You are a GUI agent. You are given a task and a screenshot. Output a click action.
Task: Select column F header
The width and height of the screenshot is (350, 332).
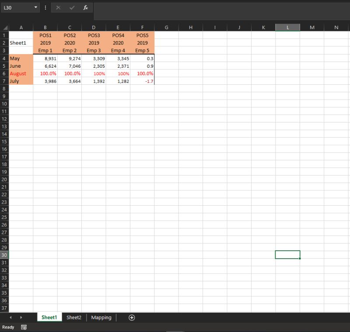(x=142, y=27)
